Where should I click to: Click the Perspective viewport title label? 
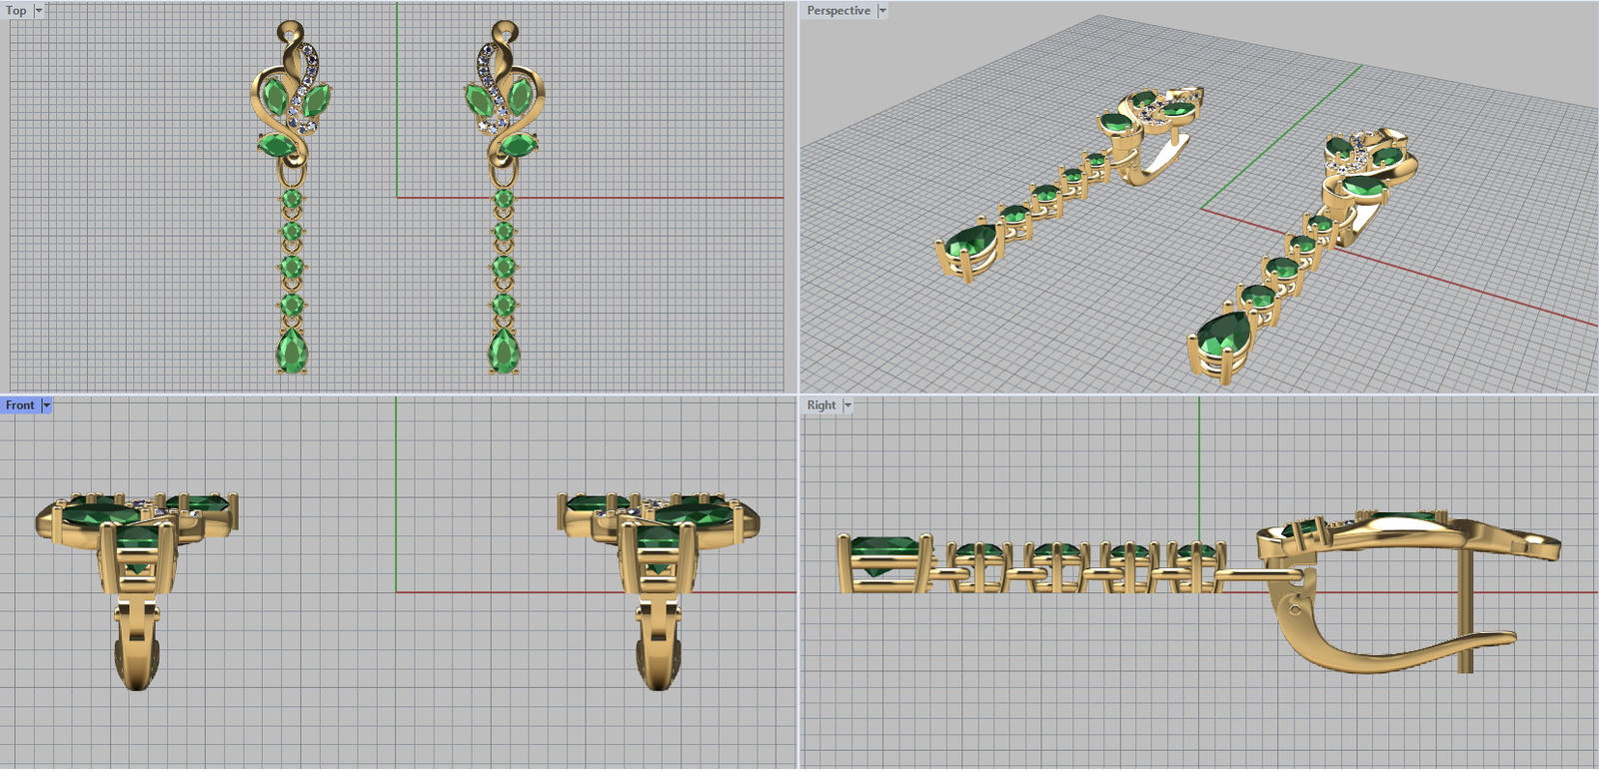coord(838,10)
